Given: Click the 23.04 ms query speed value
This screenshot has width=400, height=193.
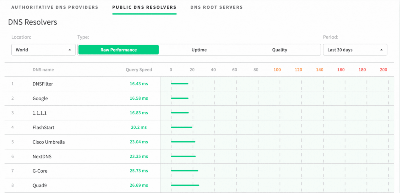Looking at the screenshot, I should pyautogui.click(x=139, y=142).
